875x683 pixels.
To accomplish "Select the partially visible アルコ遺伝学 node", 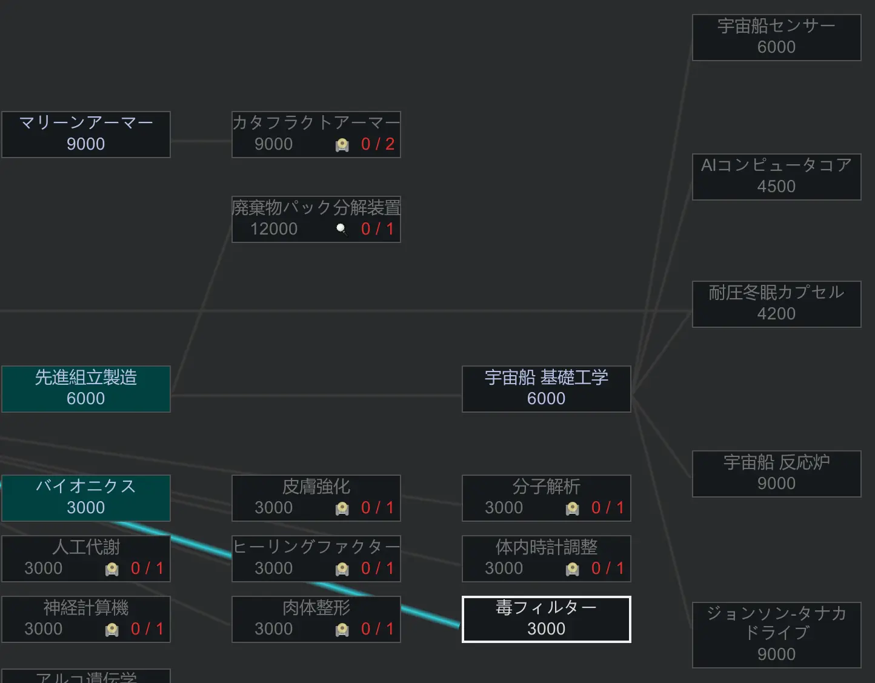I will coord(86,676).
